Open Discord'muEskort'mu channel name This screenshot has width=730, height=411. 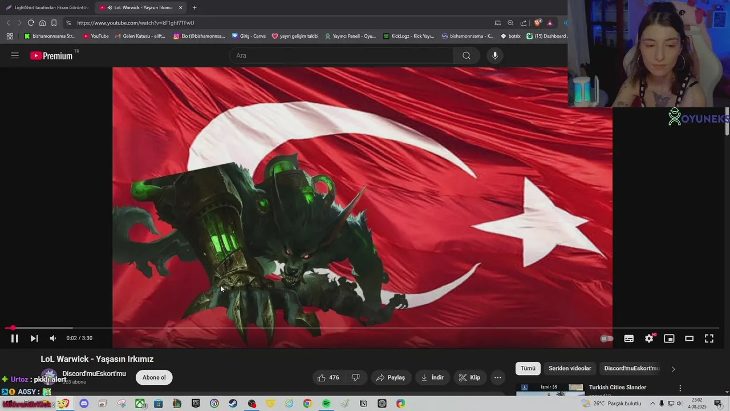coord(94,374)
